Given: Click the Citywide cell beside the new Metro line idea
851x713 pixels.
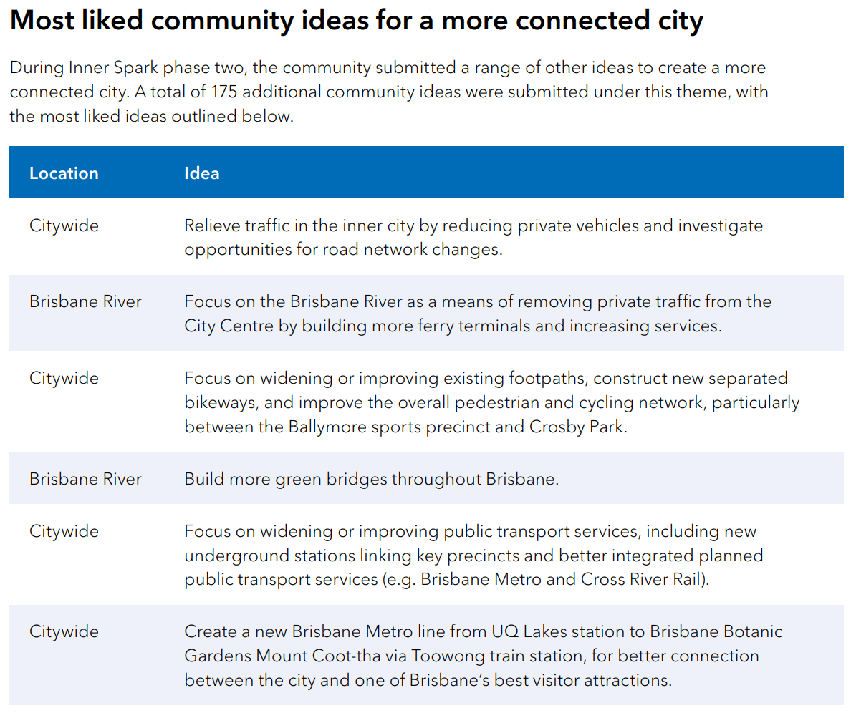Looking at the screenshot, I should pos(64,631).
